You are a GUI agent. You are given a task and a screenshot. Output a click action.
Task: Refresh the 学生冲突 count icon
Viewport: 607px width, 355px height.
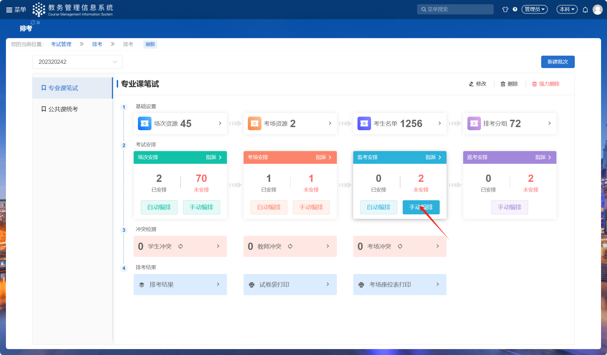click(181, 246)
